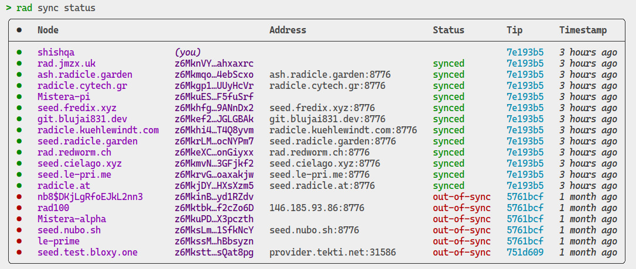Click the red dot beside rad100
Screen dimensions: 636x269
tap(19, 208)
